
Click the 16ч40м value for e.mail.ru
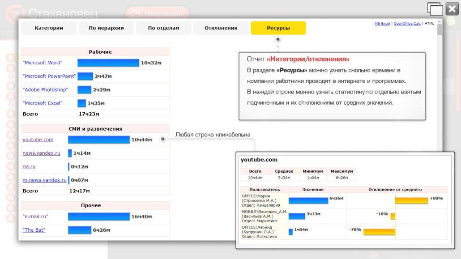142,217
